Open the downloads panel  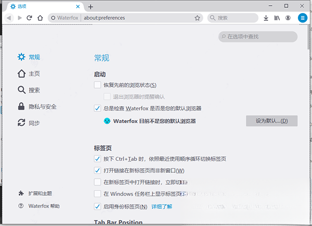coord(266,18)
